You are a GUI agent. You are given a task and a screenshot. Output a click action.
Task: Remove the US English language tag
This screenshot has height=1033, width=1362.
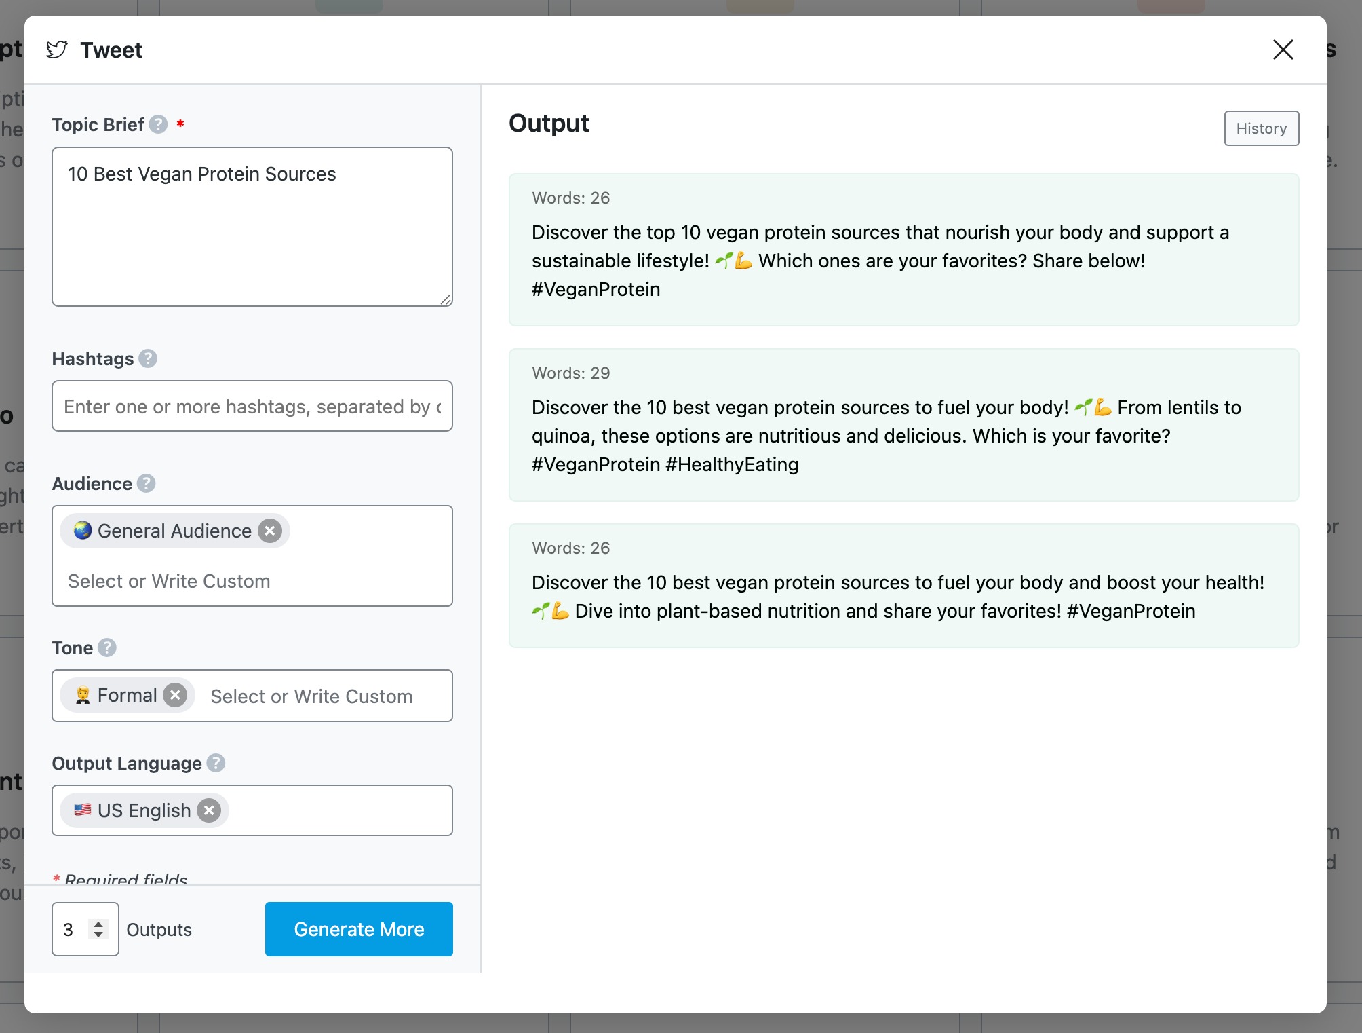click(x=209, y=810)
